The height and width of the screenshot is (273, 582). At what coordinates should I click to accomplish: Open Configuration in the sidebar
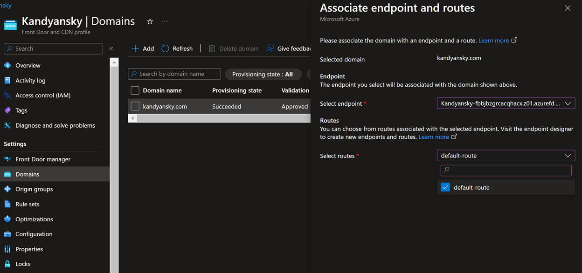(x=34, y=234)
